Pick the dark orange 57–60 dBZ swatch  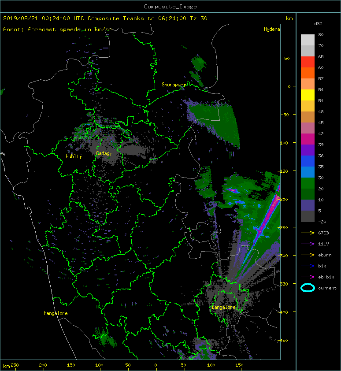308,73
